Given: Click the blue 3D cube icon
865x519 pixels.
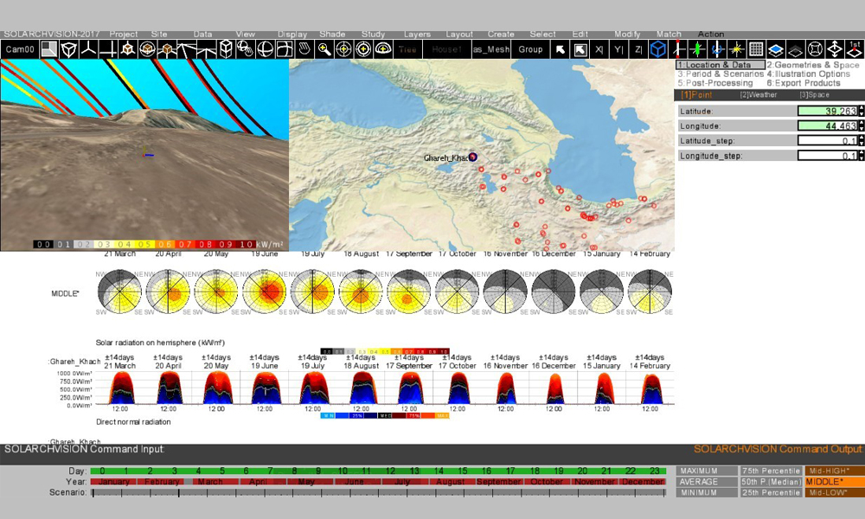Looking at the screenshot, I should [658, 49].
